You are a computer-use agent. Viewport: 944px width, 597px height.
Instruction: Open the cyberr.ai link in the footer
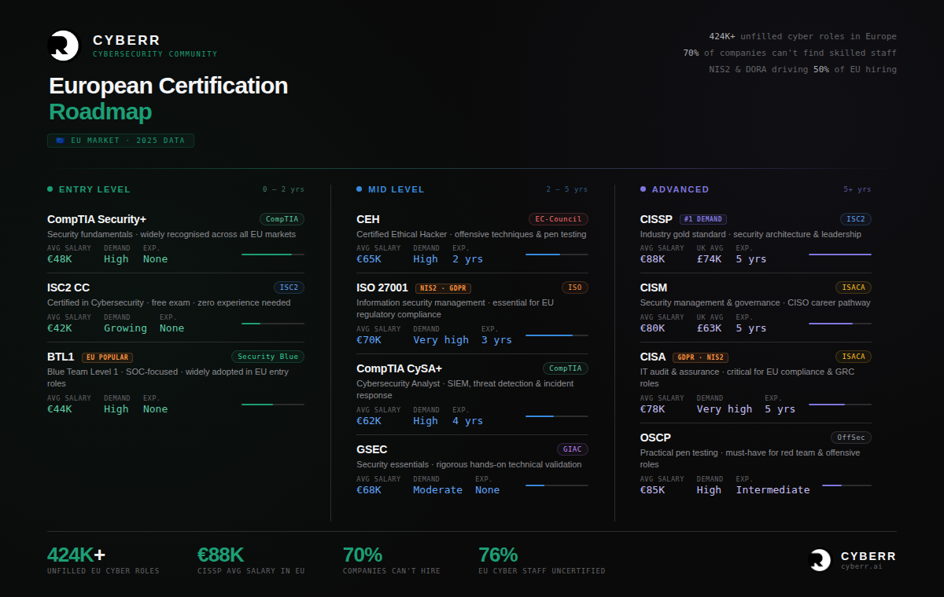tap(861, 566)
